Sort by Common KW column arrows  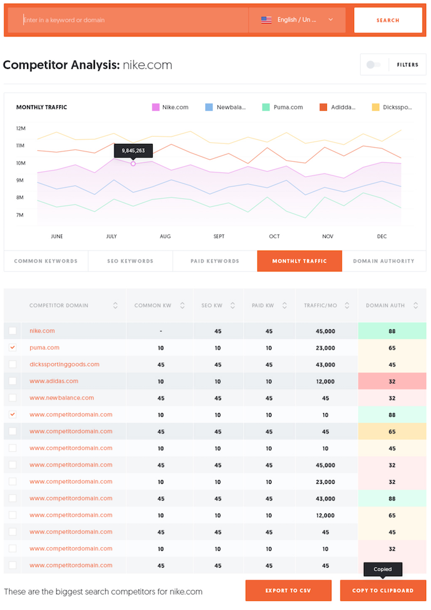tap(182, 305)
